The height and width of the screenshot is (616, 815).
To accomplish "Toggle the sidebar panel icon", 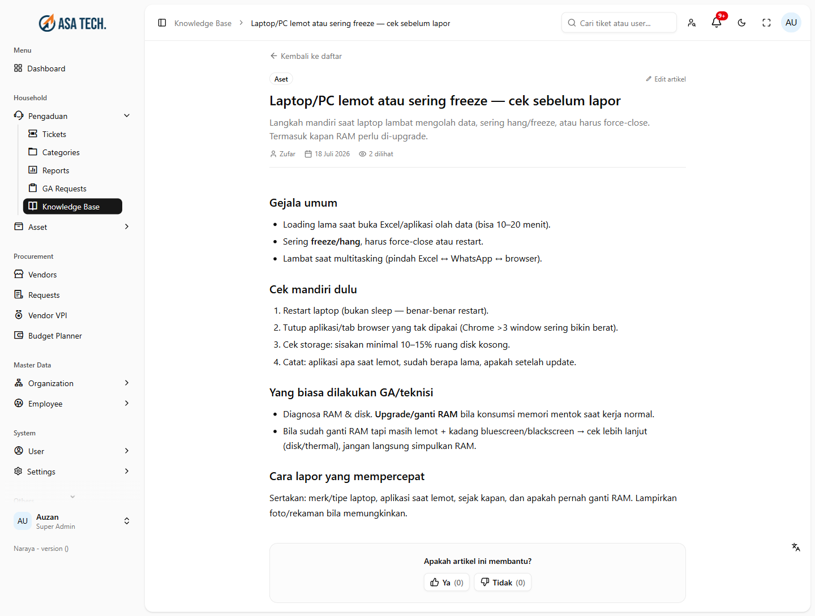I will (162, 23).
